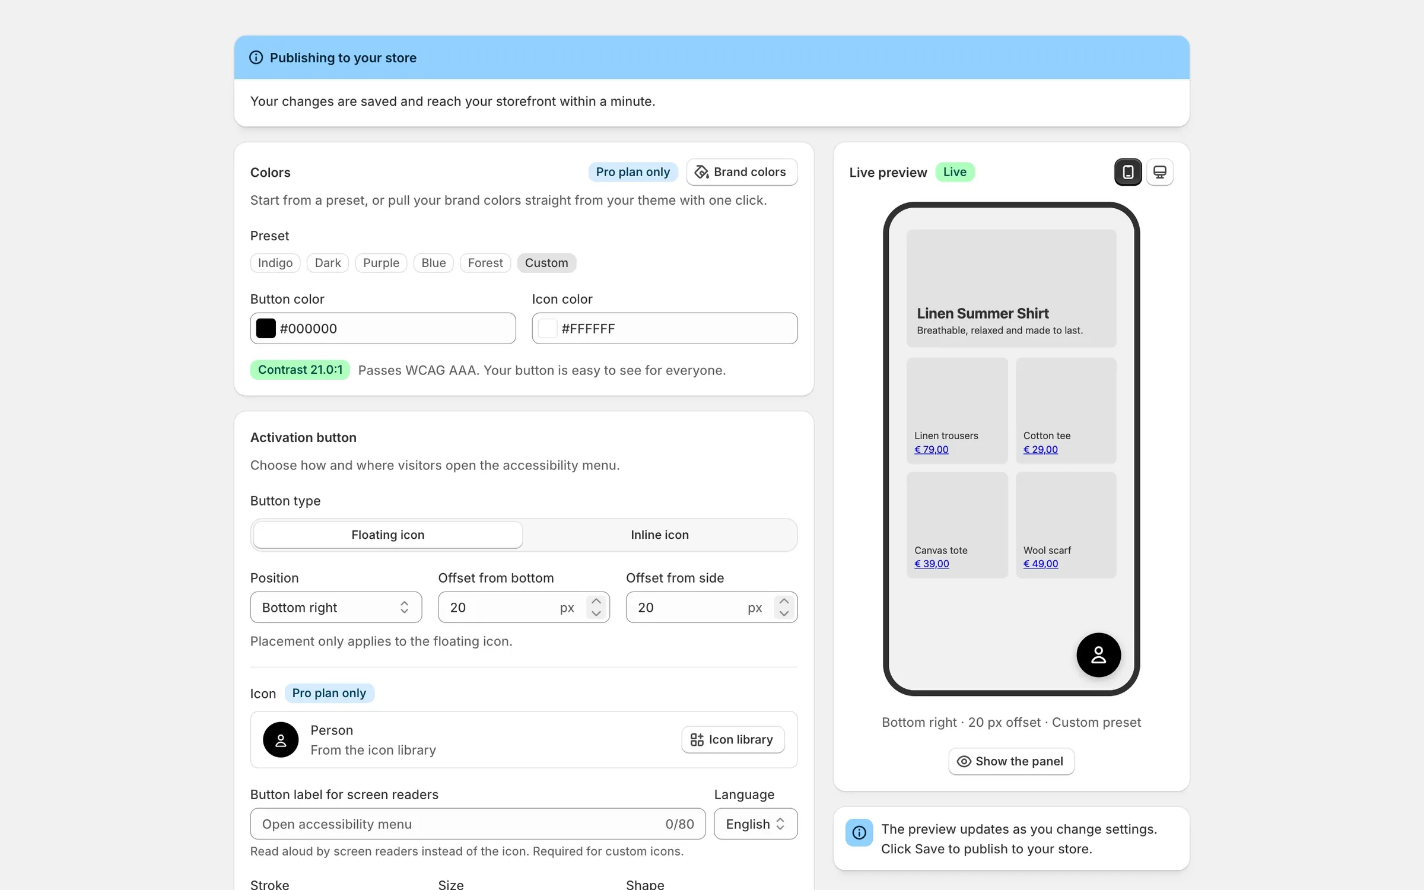Click the Person icon thumbnail in Icon row
Screen dimensions: 1424x890
point(281,739)
